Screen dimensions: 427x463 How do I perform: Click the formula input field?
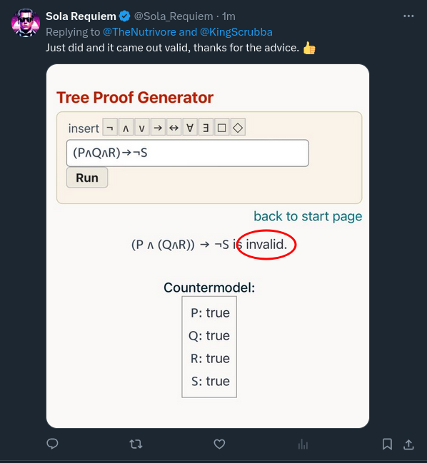pos(188,153)
